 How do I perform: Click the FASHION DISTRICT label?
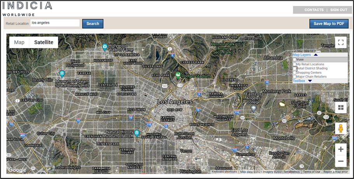167,119
